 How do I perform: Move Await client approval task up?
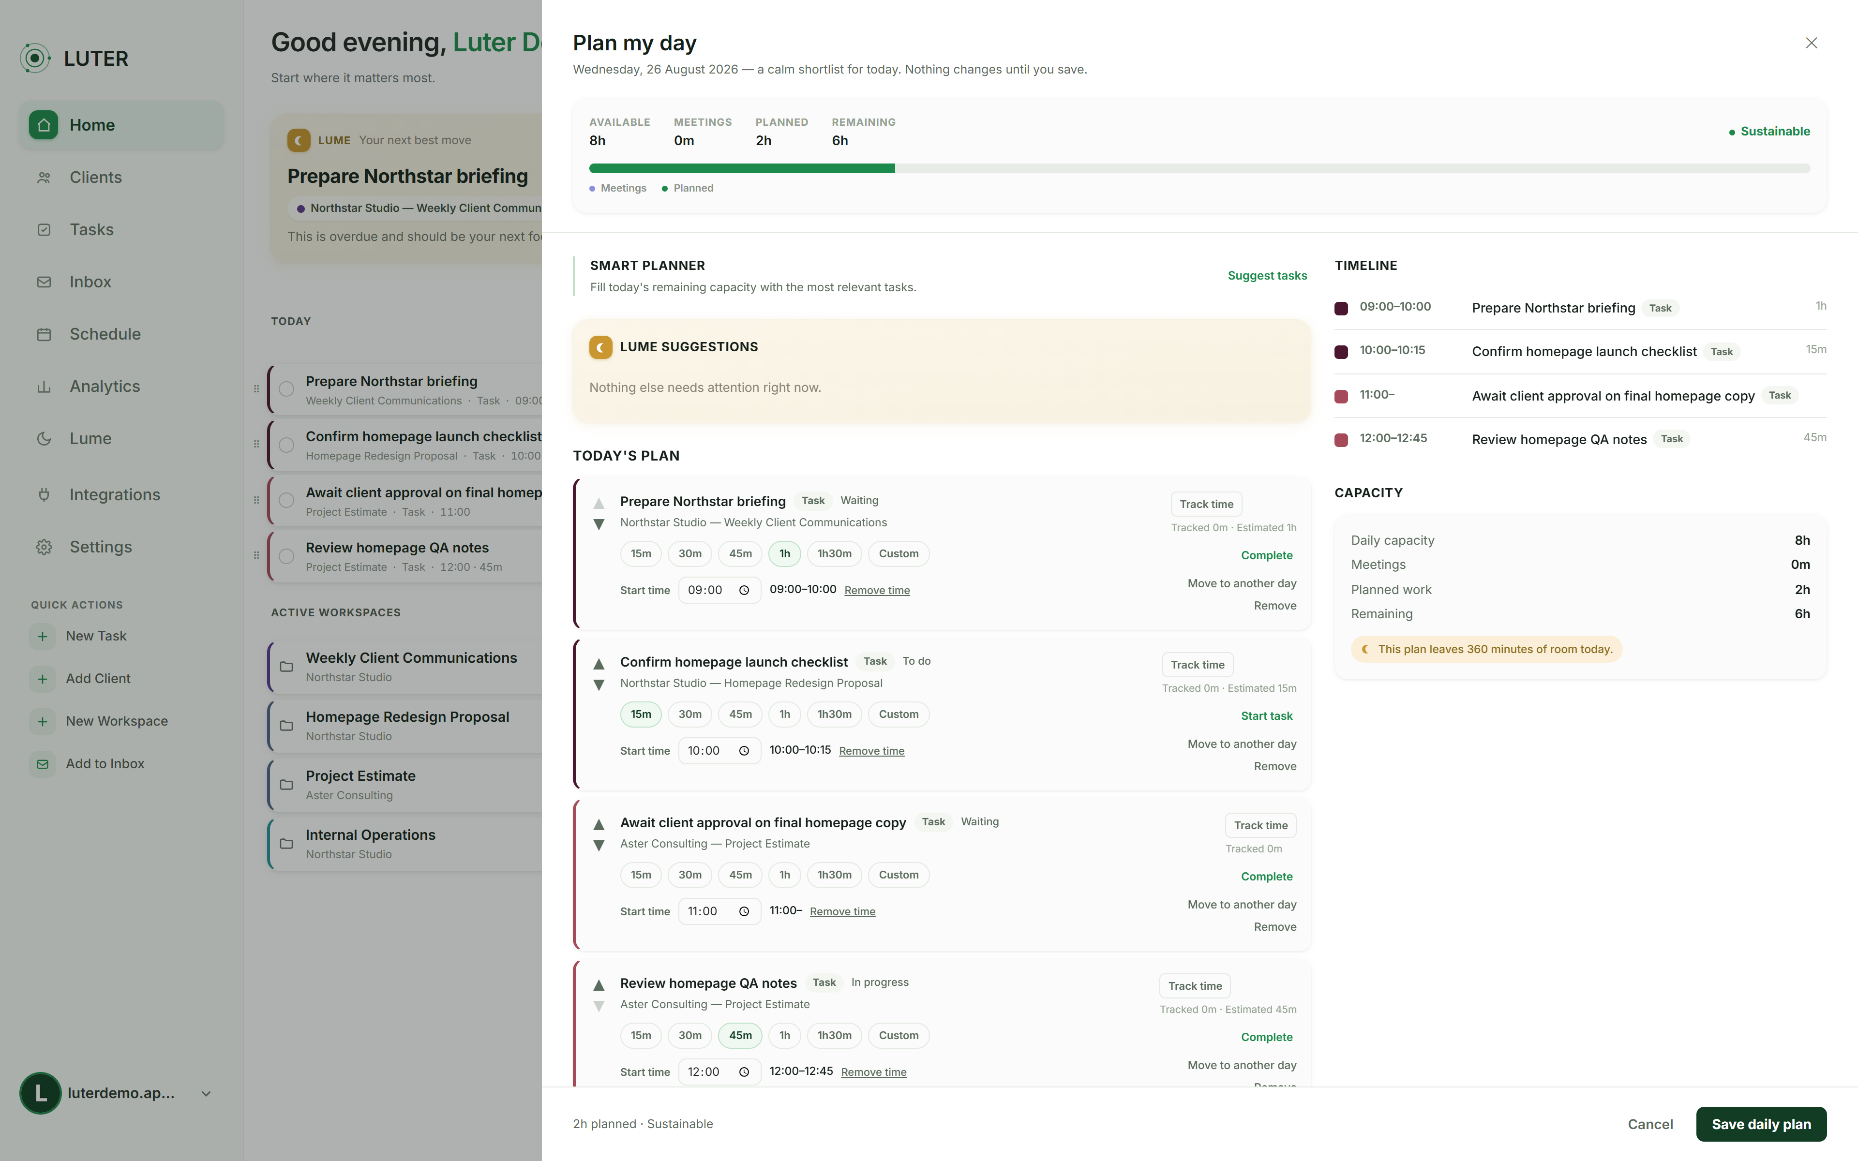599,824
